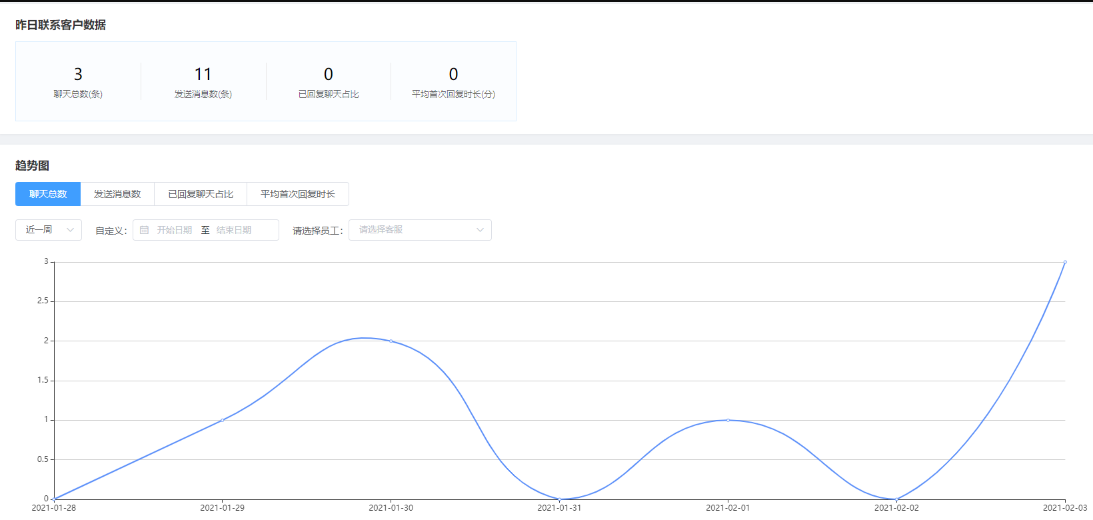Click the 发送消息数(条) stat showing 11
The image size is (1093, 520).
pyautogui.click(x=203, y=82)
